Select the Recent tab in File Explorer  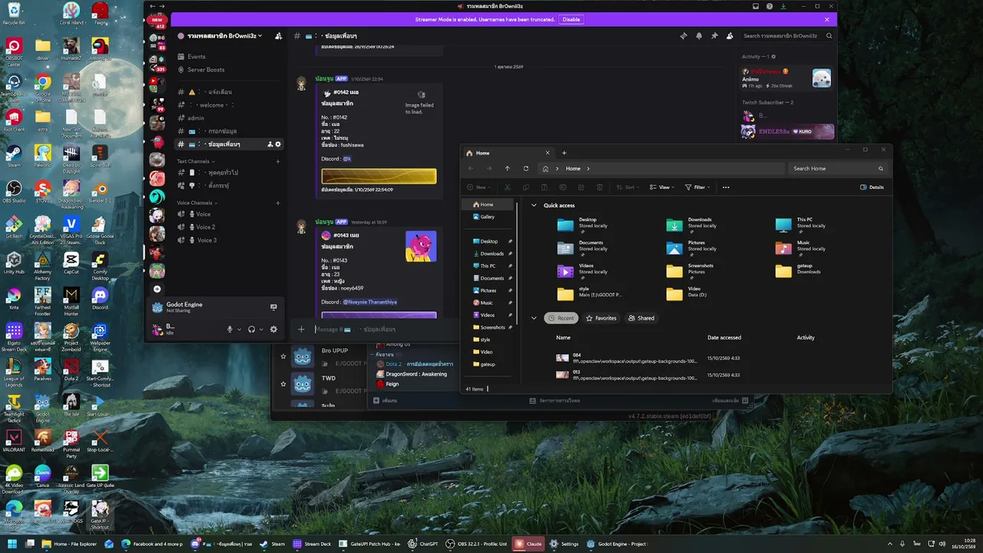[x=561, y=318]
